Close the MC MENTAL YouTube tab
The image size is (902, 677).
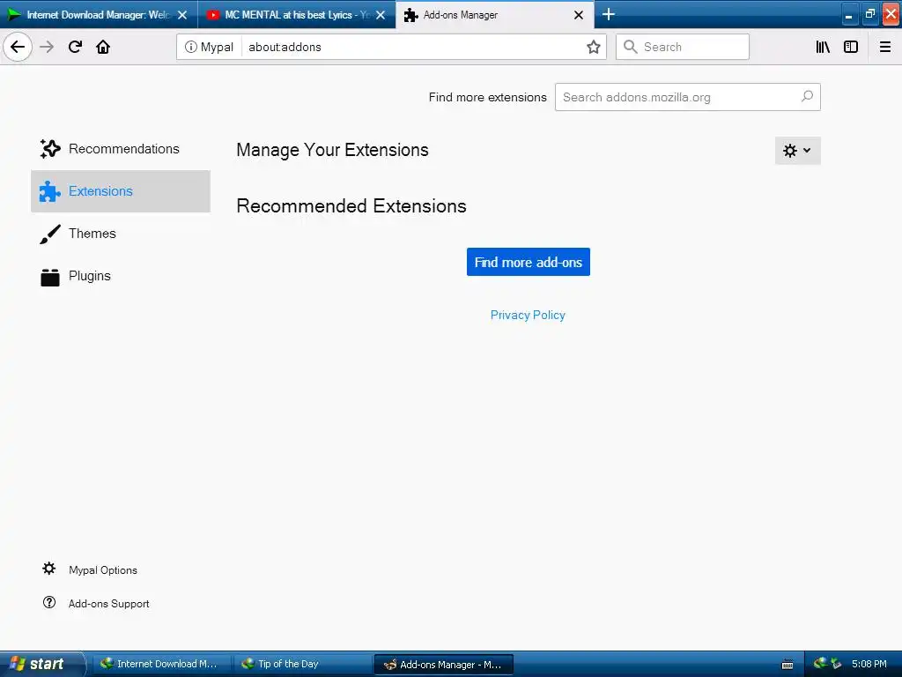[381, 15]
